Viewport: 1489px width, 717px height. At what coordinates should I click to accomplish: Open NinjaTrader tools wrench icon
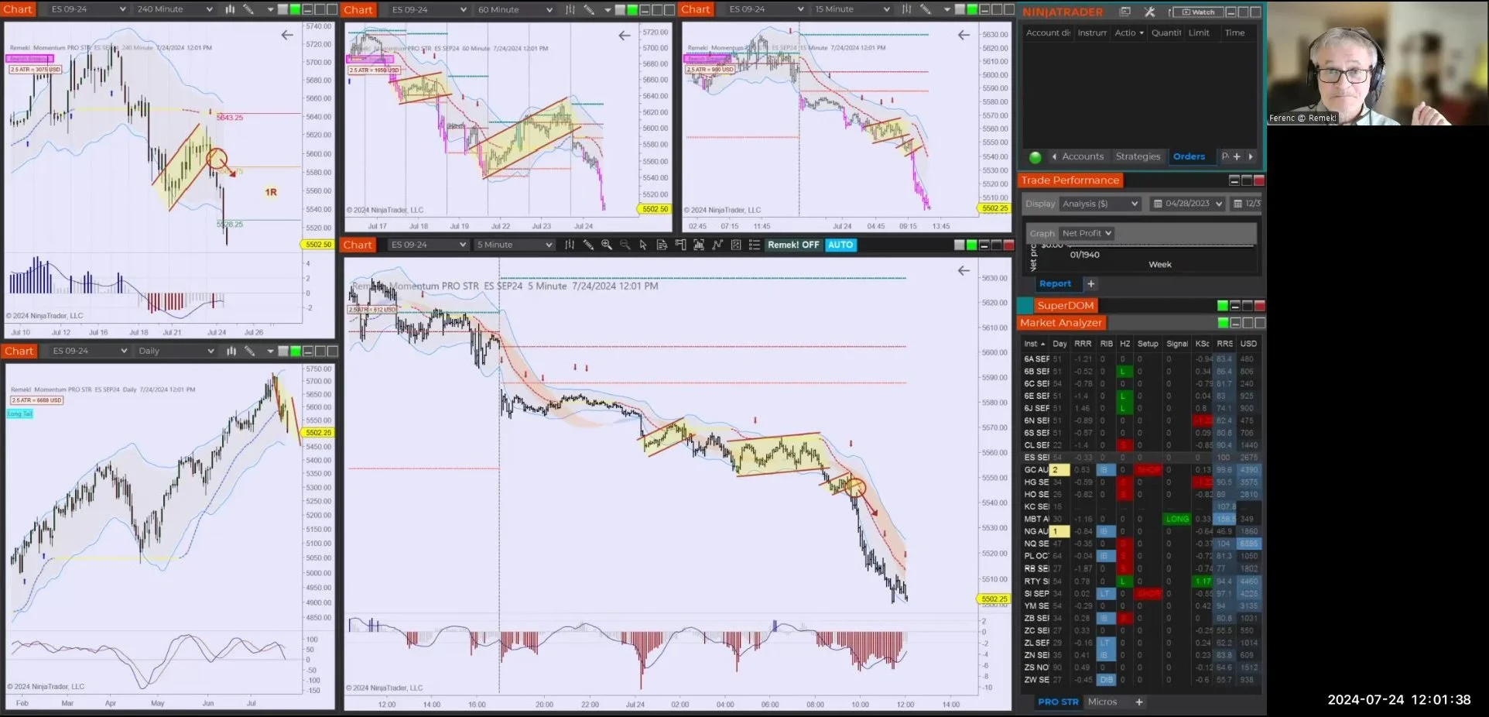[1149, 12]
